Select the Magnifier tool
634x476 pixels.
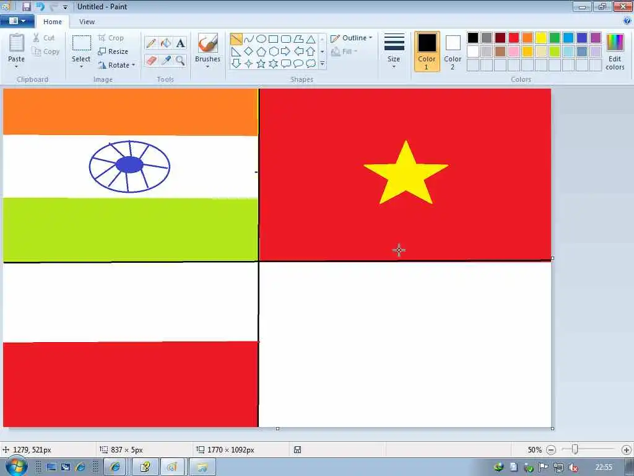(180, 61)
